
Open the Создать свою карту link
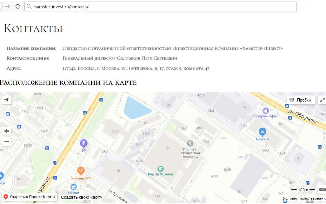[x=82, y=197]
